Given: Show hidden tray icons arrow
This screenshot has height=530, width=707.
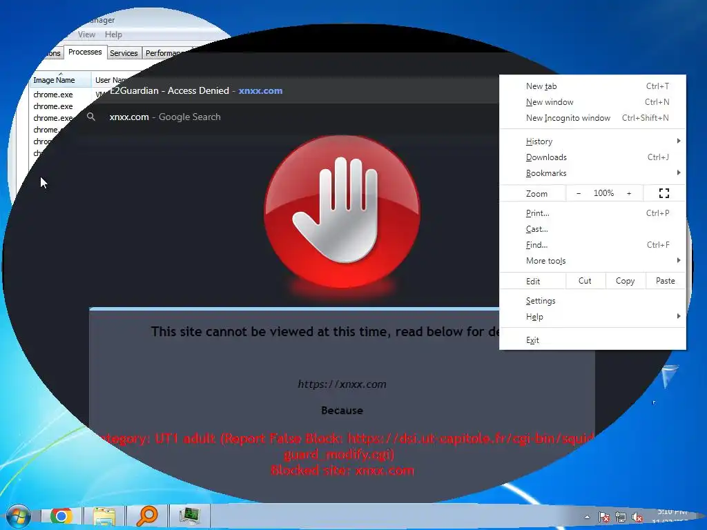Looking at the screenshot, I should (x=587, y=517).
